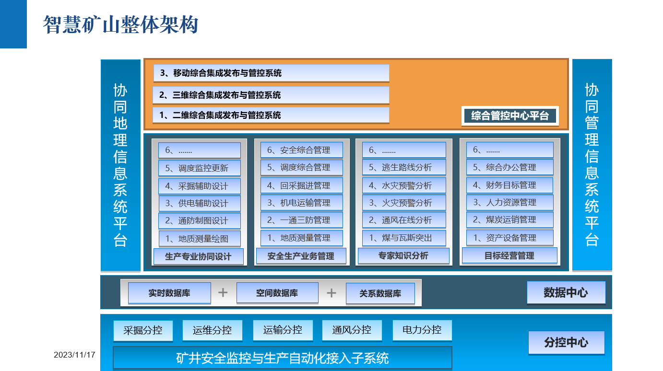Select 1、煤与瓦斯突出 box
Screen dimensions: 663x371
[x=404, y=238]
